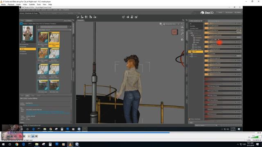262x147 pixels.
Task: Select the first scene tool icon in the DAZ toolbar
Action: 78,17
